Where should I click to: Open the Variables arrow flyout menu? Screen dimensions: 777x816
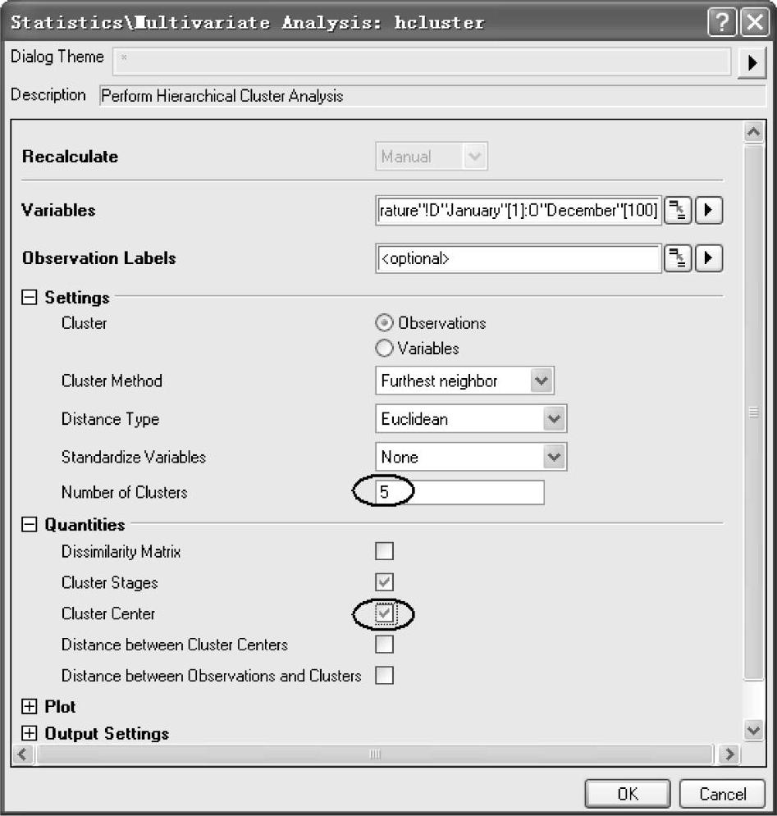click(x=709, y=210)
